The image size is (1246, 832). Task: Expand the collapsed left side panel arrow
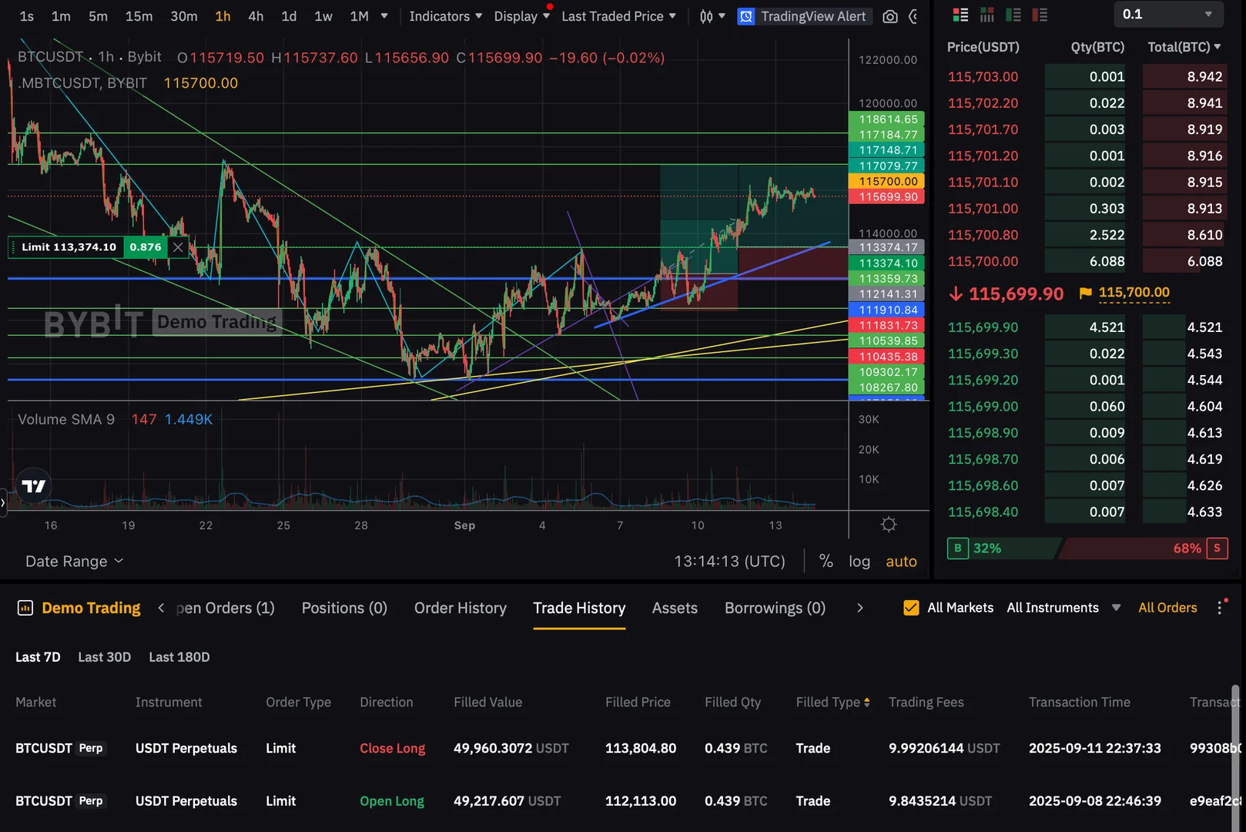click(3, 502)
